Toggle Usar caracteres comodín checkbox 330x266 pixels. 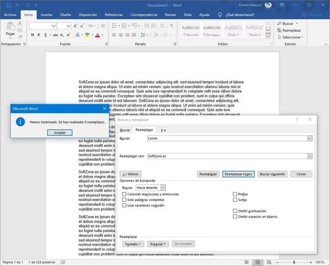124,205
